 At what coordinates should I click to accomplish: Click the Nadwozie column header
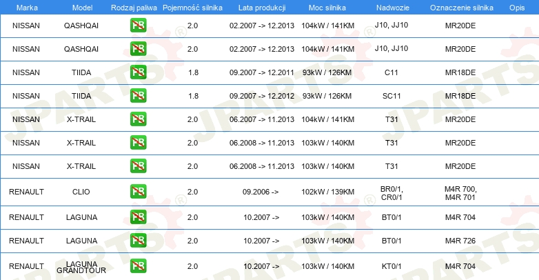click(x=391, y=6)
